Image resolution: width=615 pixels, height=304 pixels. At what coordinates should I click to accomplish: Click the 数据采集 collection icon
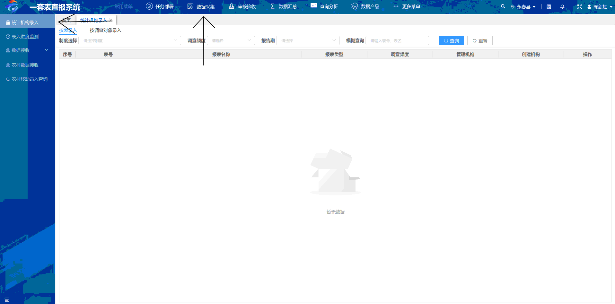[x=190, y=6]
